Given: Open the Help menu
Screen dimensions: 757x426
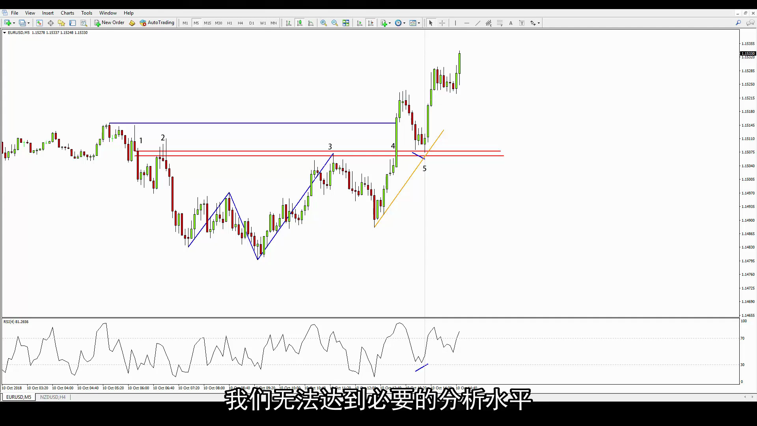Looking at the screenshot, I should pyautogui.click(x=129, y=13).
